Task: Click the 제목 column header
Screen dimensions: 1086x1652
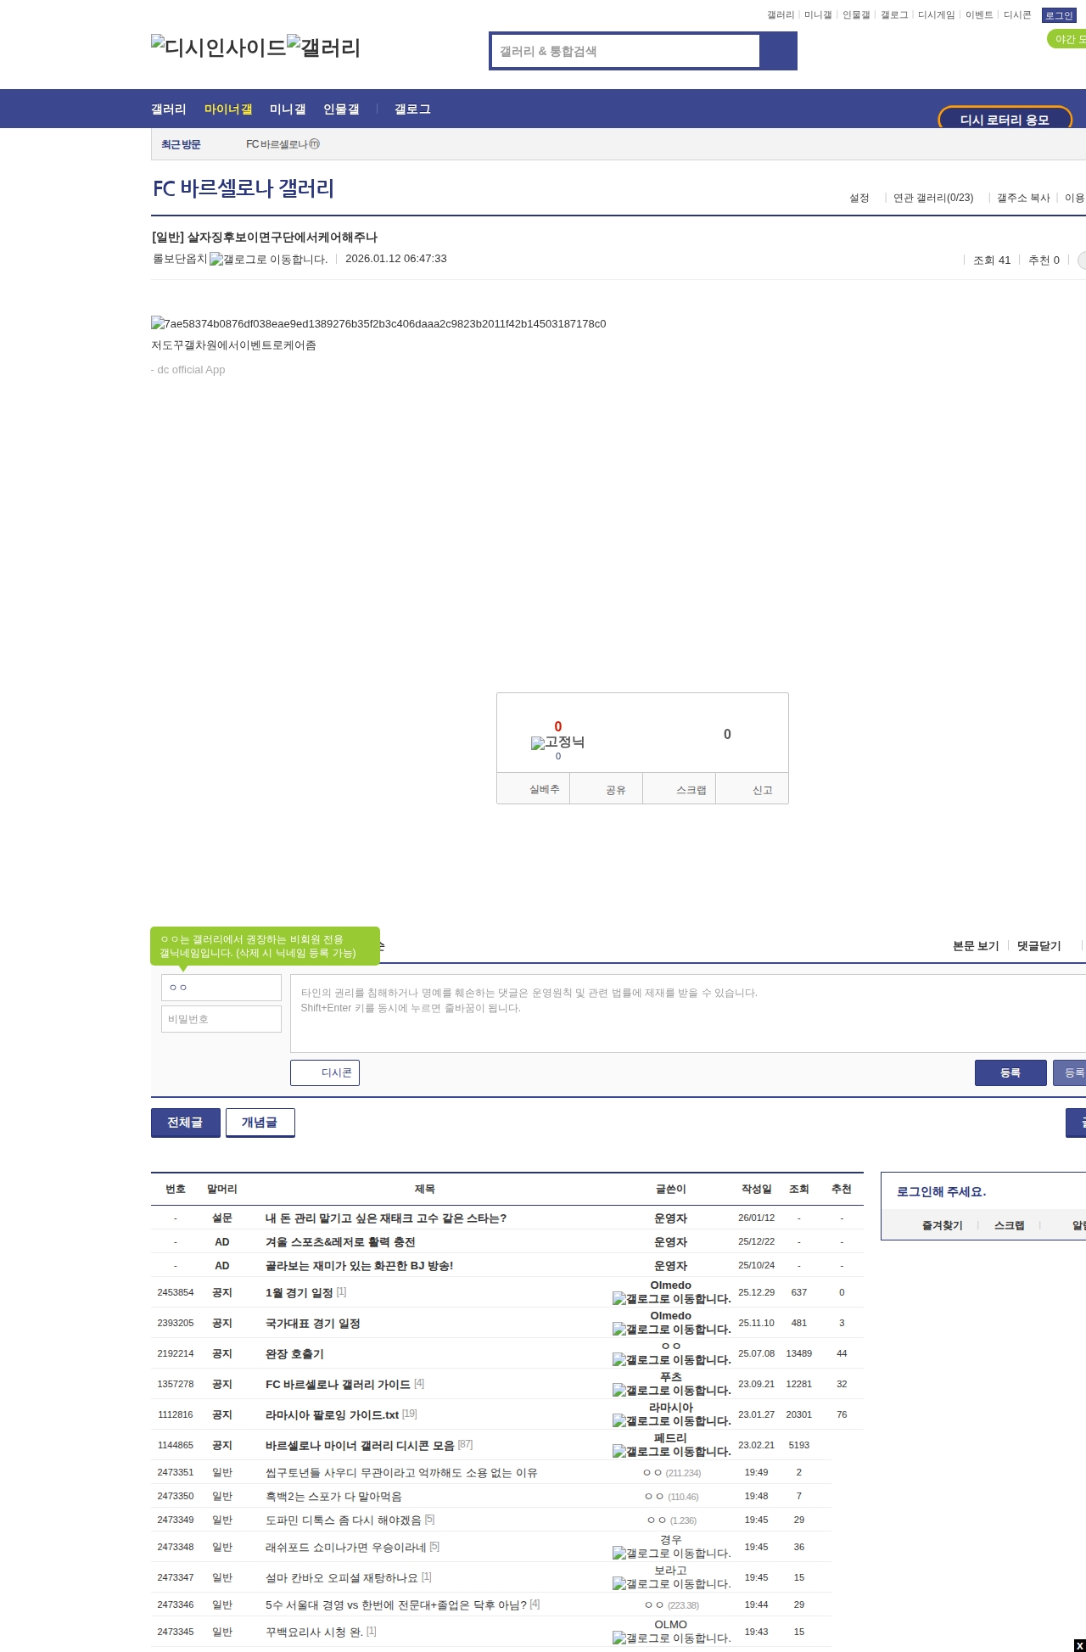Action: (425, 1190)
